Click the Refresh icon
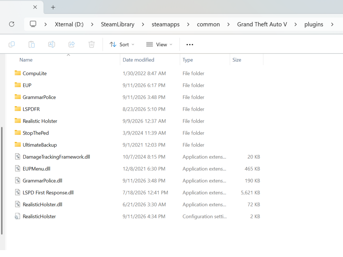 click(12, 24)
